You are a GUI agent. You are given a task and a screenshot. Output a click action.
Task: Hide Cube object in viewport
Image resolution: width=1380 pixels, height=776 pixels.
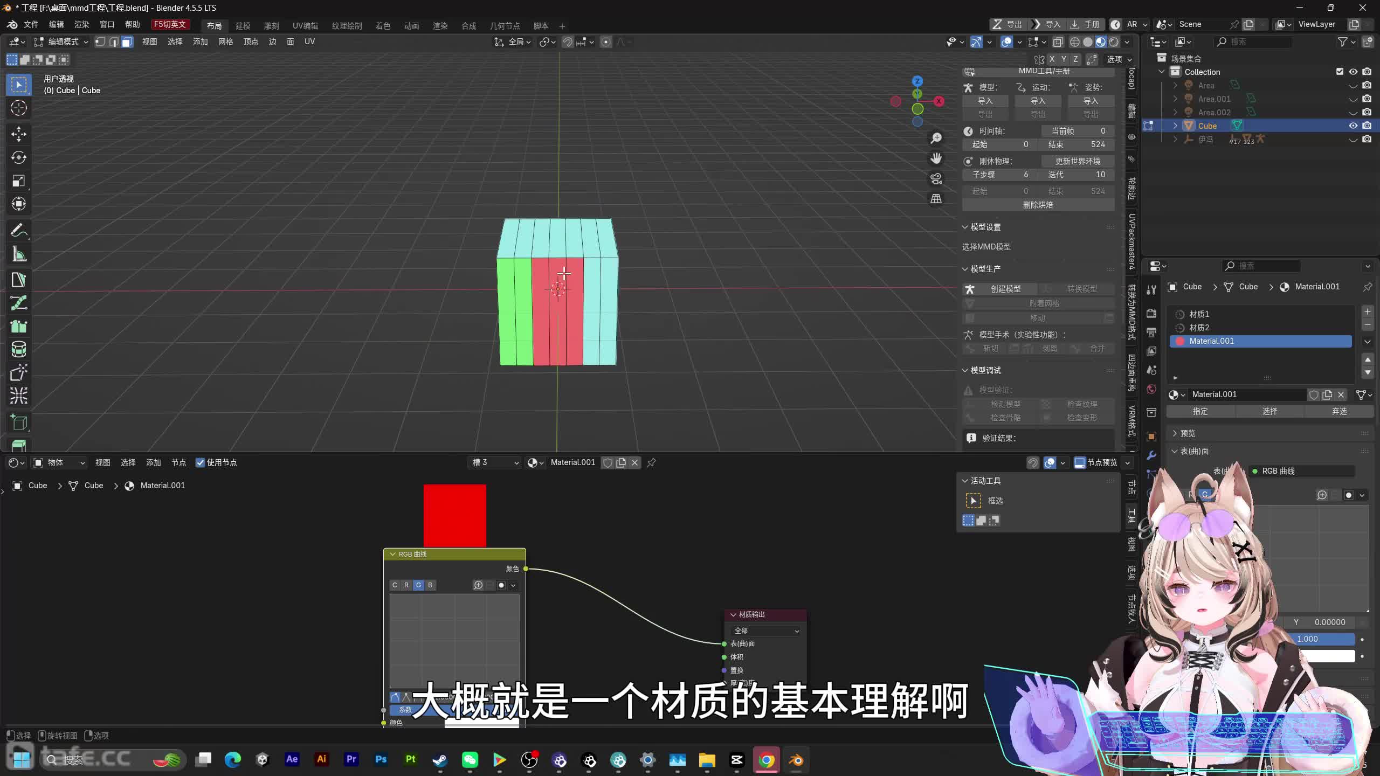point(1353,126)
